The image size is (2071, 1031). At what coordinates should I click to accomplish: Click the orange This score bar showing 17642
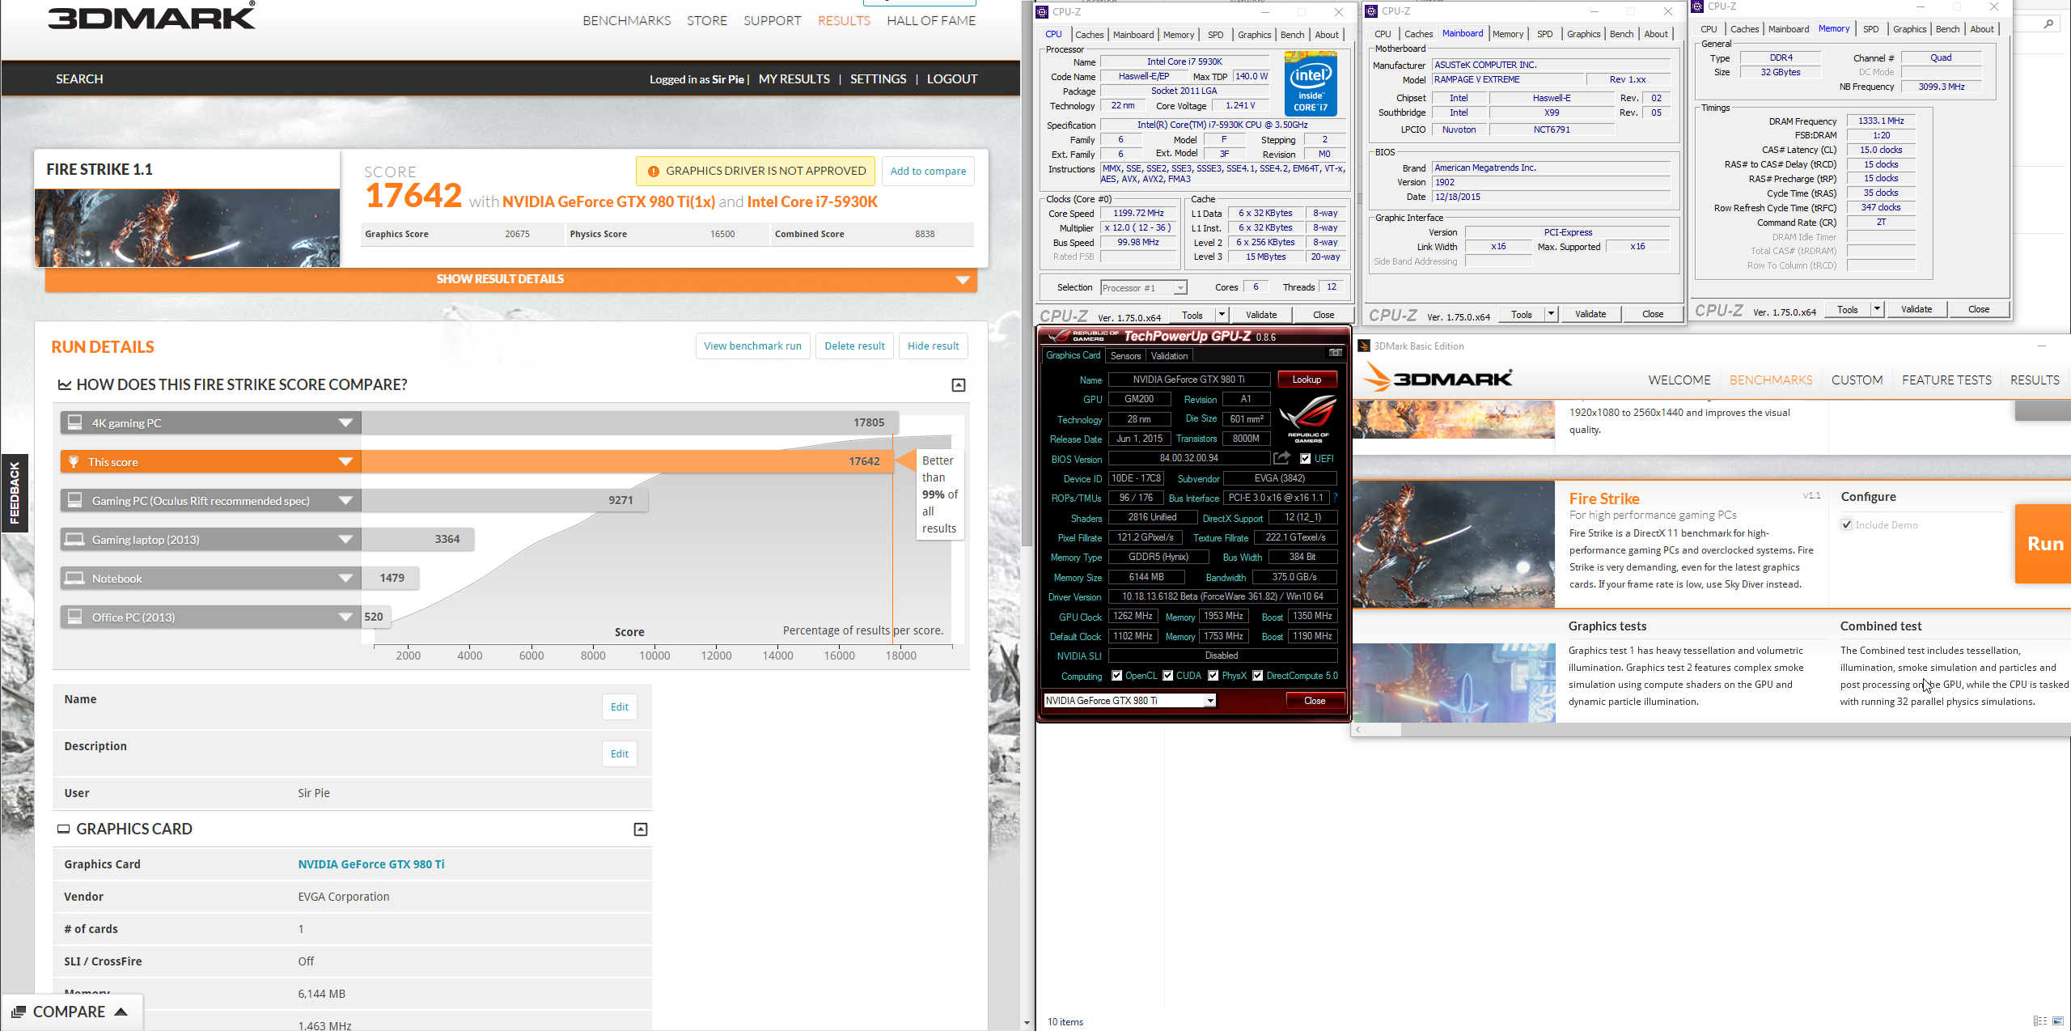tap(627, 461)
